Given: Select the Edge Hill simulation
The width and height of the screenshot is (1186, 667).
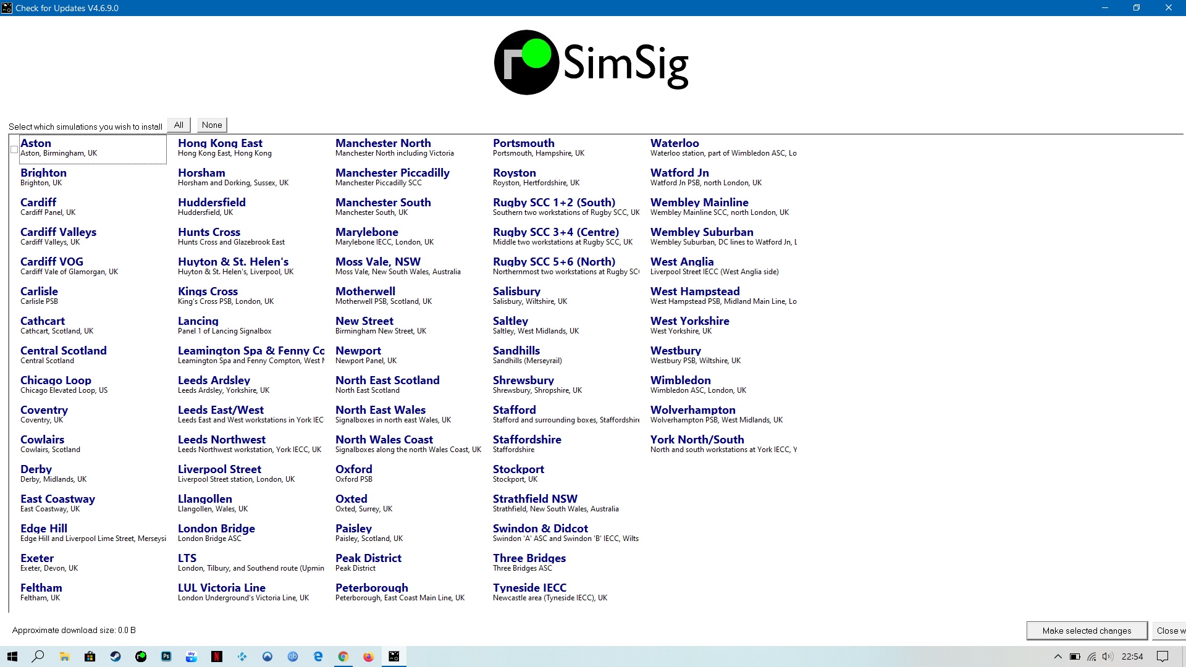Looking at the screenshot, I should (x=93, y=532).
